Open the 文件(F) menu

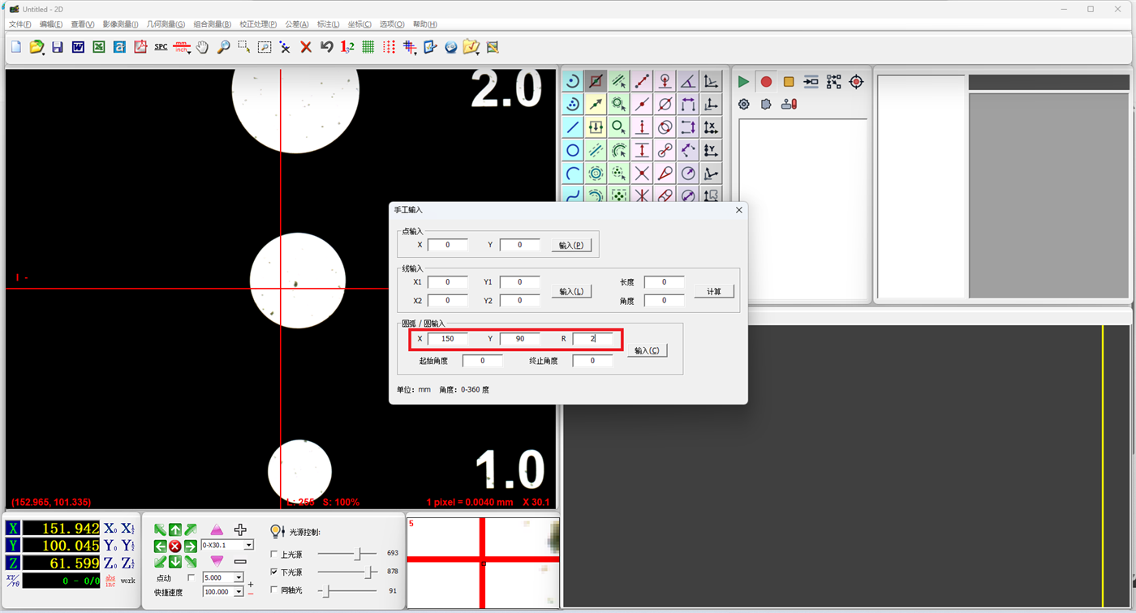coord(19,24)
